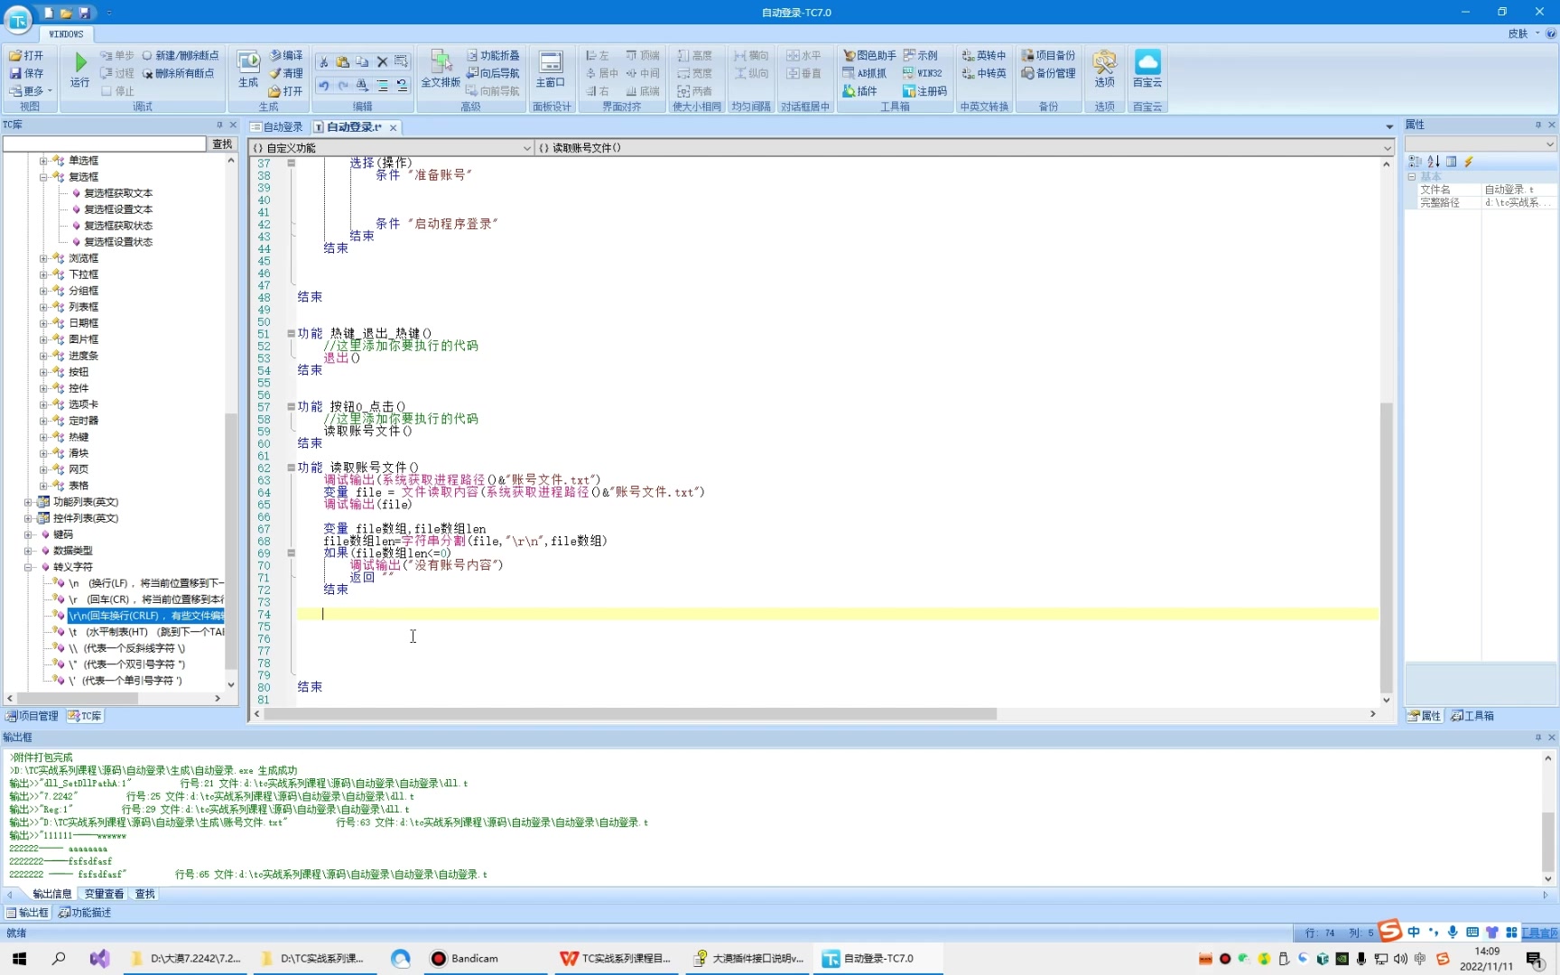Click the 运行 (Run) play icon
The width and height of the screenshot is (1560, 975).
79,63
